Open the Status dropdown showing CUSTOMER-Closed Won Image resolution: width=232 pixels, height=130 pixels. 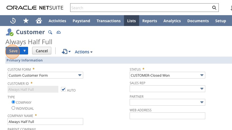point(167,75)
